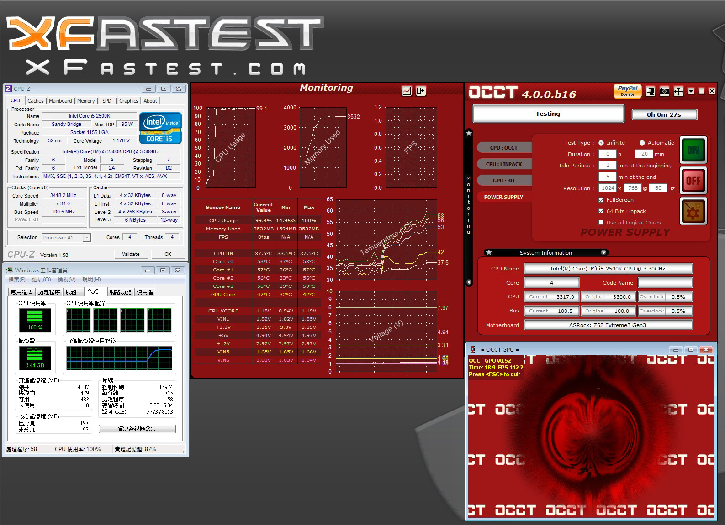Click the move arrows icon in OCCT
The height and width of the screenshot is (525, 725).
678,91
